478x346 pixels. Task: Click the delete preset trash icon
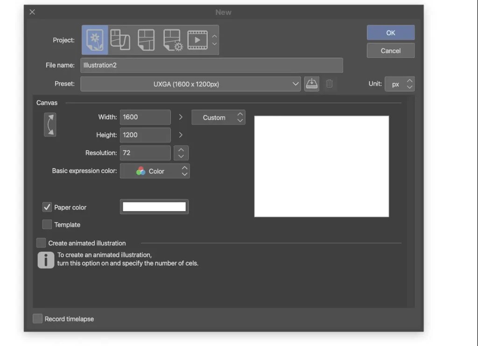(x=329, y=84)
